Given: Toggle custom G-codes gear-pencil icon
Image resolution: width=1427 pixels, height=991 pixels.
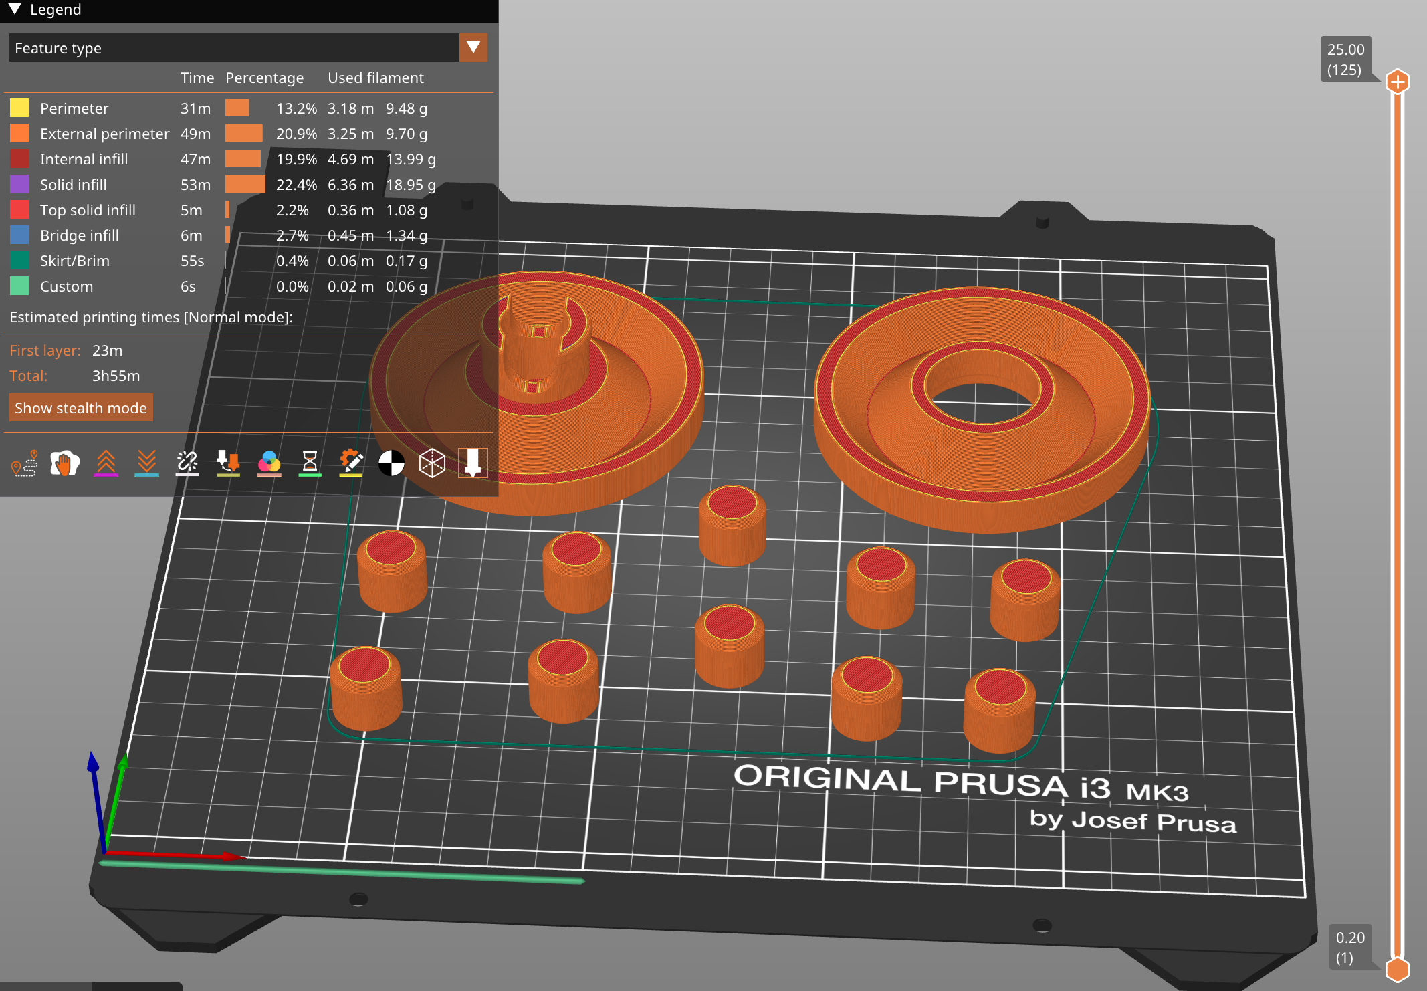Looking at the screenshot, I should click(350, 463).
